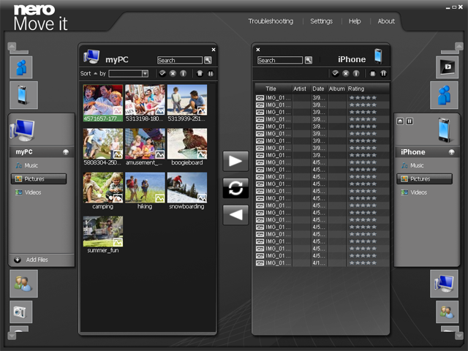Click the transfer left arrow button
This screenshot has height=351, width=468.
tap(235, 215)
